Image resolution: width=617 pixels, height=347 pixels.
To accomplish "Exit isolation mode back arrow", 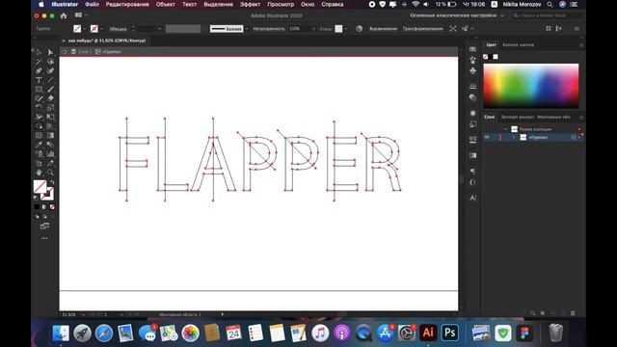I will [65, 51].
